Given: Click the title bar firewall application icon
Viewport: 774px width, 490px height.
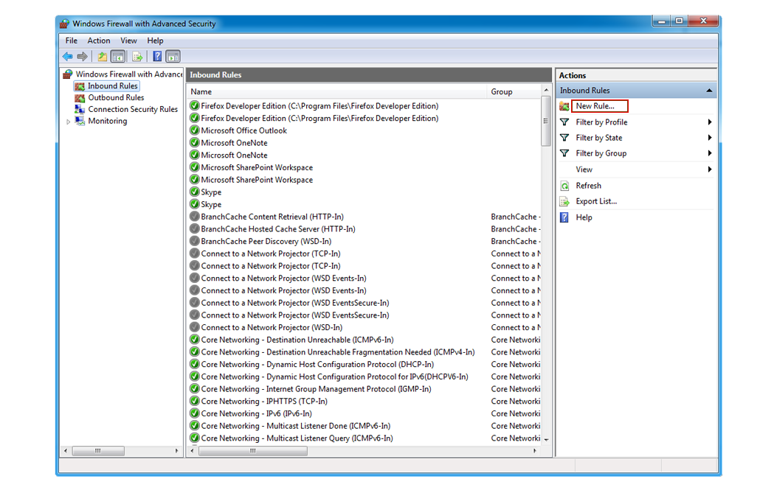Looking at the screenshot, I should click(x=64, y=24).
